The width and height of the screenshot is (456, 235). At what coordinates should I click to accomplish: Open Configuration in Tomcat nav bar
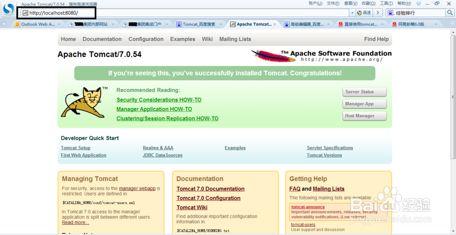coord(146,39)
